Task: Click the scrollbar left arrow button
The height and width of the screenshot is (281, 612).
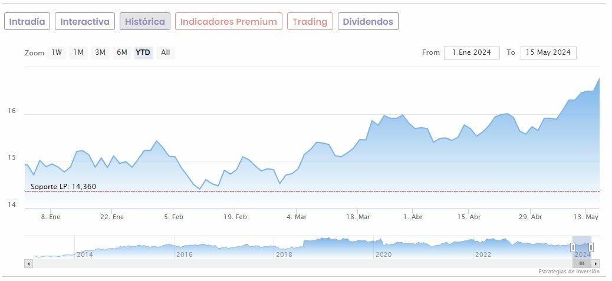Action: point(28,263)
